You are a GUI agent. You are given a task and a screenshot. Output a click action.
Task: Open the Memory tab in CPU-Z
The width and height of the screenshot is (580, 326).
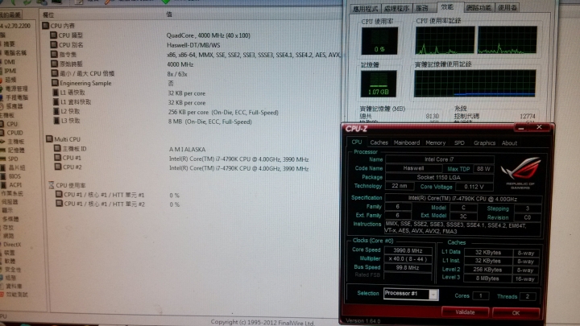[x=435, y=142]
